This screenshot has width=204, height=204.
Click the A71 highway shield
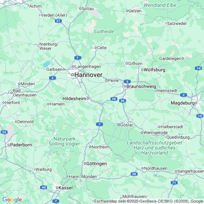(x=174, y=183)
